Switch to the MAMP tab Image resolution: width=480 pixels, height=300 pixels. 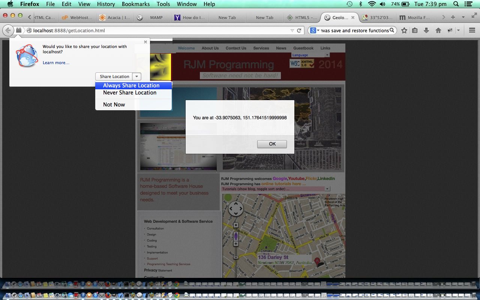152,17
